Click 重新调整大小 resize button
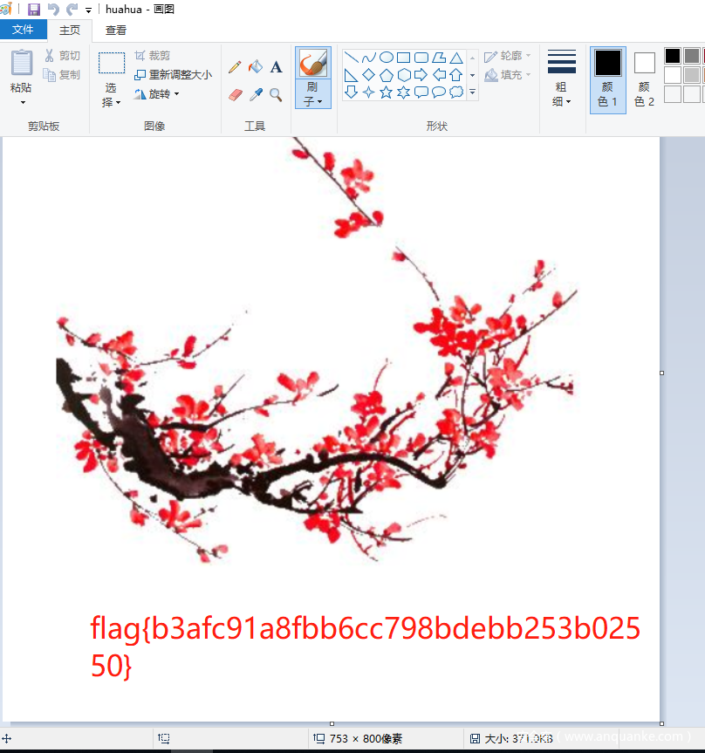The width and height of the screenshot is (705, 753). pyautogui.click(x=173, y=75)
